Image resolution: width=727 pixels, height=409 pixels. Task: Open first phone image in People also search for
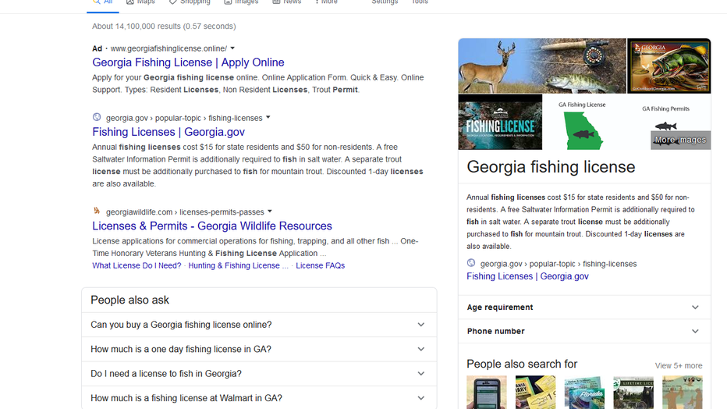point(487,393)
